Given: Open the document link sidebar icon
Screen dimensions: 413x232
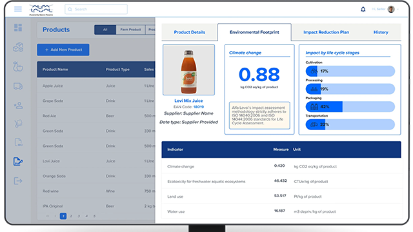Looking at the screenshot, I should coord(18,142).
